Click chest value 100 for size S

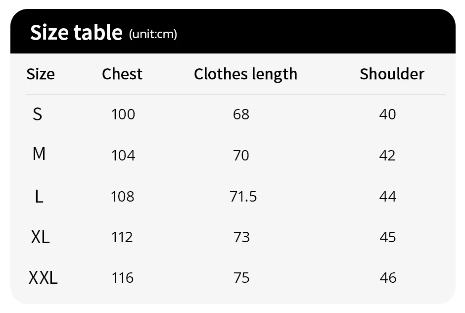click(x=123, y=114)
